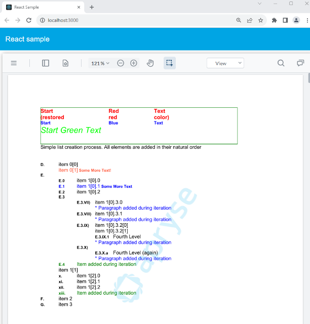This screenshot has height=324, width=310.
Task: Click the text 'item 1[0].2'
Action: click(x=88, y=192)
